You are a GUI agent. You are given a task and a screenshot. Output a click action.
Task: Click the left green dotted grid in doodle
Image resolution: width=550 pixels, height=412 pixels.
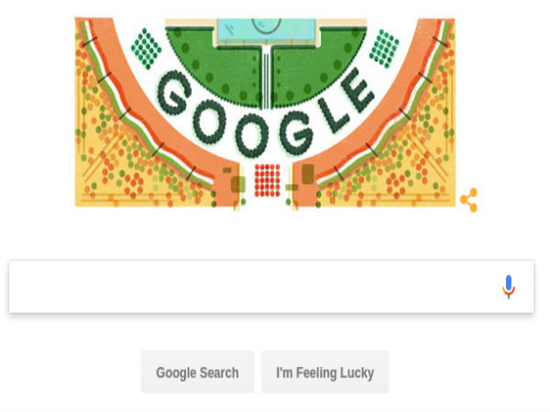point(147,49)
